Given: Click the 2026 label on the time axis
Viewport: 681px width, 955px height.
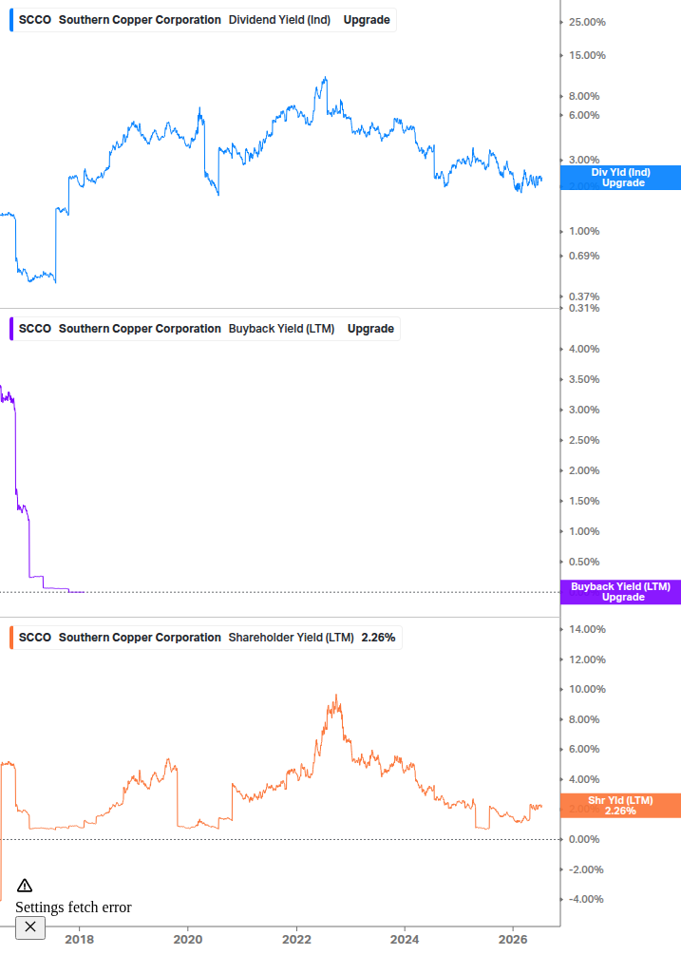Looking at the screenshot, I should (513, 940).
